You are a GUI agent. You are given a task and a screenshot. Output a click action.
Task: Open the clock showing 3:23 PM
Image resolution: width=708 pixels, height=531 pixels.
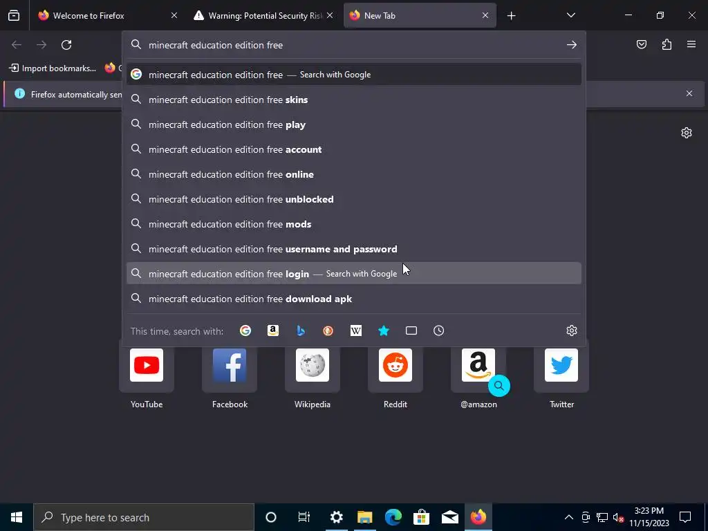(649, 517)
